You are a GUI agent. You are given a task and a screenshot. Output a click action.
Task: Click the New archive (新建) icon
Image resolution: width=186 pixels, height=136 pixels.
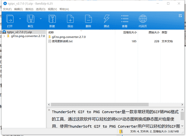coord(52,19)
